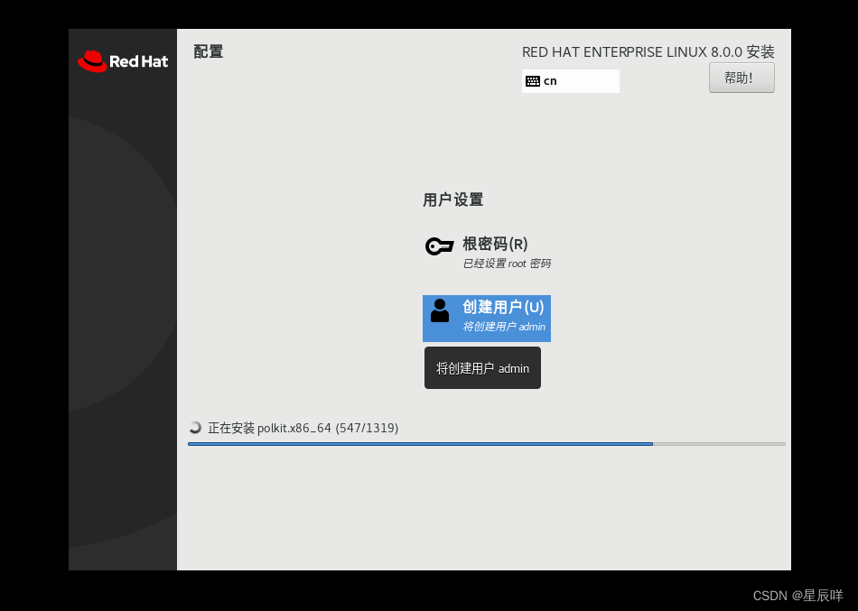This screenshot has width=858, height=611.
Task: Click the user silhouette icon for Create User
Action: point(440,310)
